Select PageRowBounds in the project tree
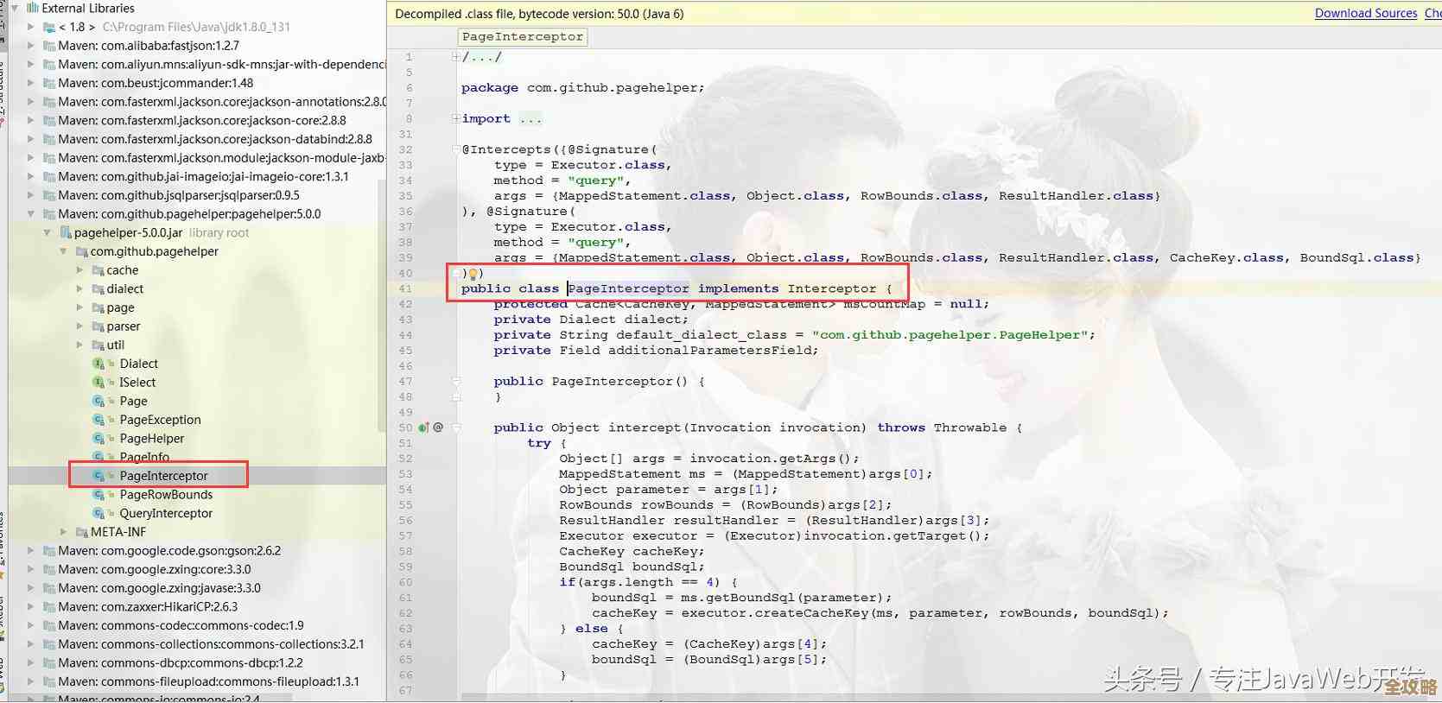Viewport: 1442px width, 703px height. (166, 495)
